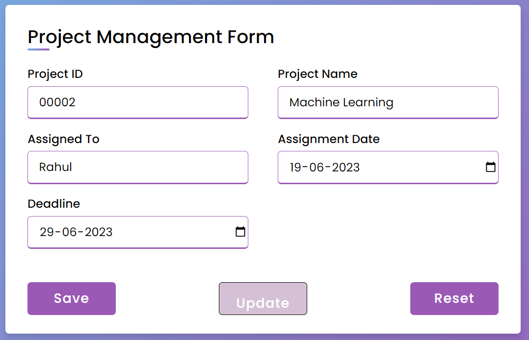Image resolution: width=529 pixels, height=340 pixels.
Task: Click the Save button
Action: (71, 298)
